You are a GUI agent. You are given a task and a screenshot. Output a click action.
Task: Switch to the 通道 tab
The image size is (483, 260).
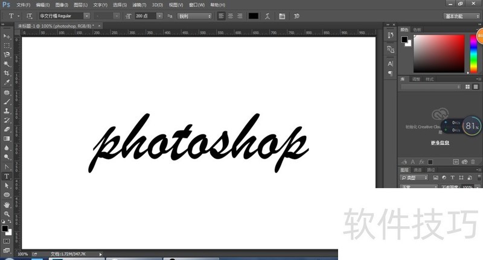pos(417,170)
